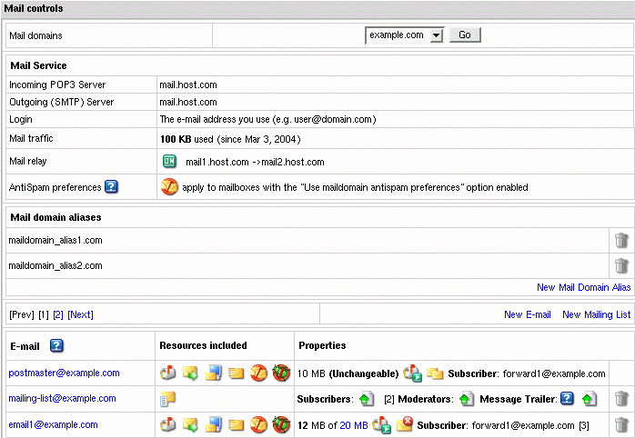Open the mail domains dropdown
Screen dimensions: 635x438
pos(434,35)
